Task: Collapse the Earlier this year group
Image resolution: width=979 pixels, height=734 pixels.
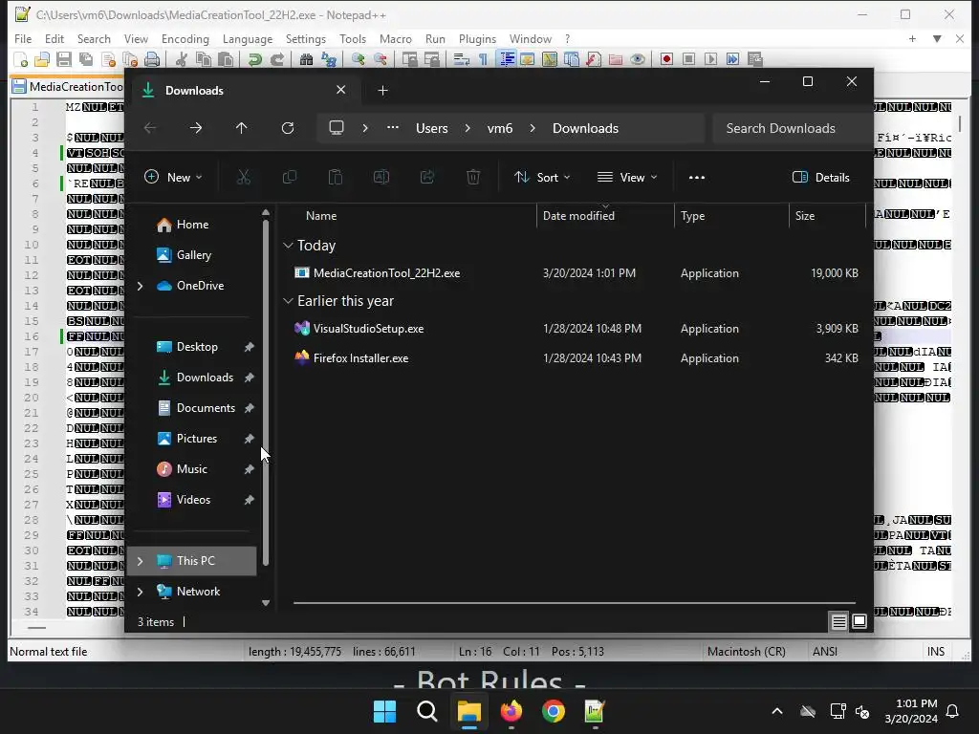Action: (288, 301)
